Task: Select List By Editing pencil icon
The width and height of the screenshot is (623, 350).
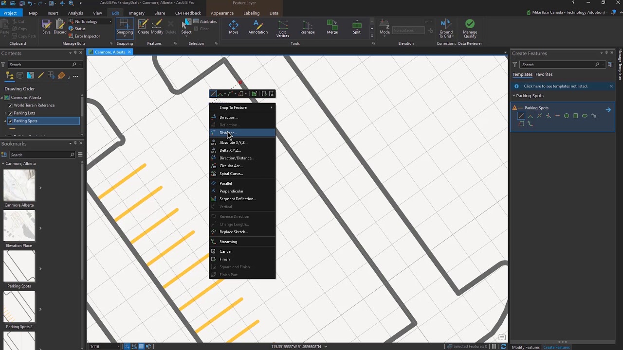Action: tap(41, 75)
